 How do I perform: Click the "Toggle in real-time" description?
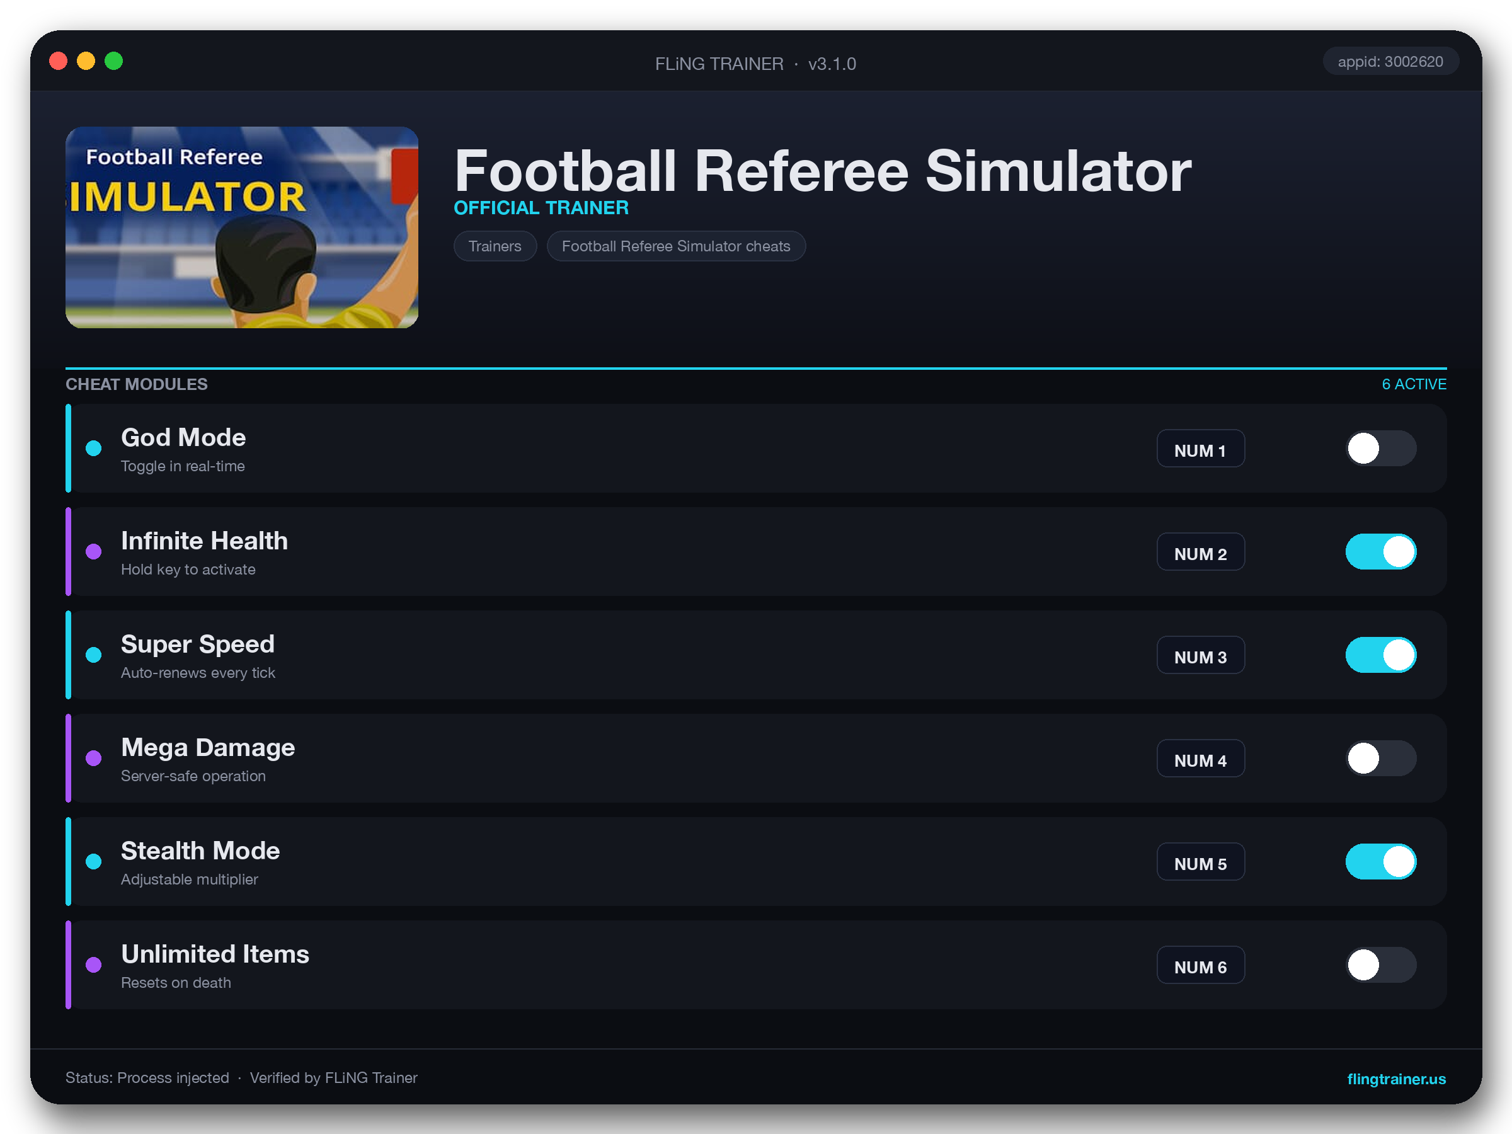click(183, 466)
